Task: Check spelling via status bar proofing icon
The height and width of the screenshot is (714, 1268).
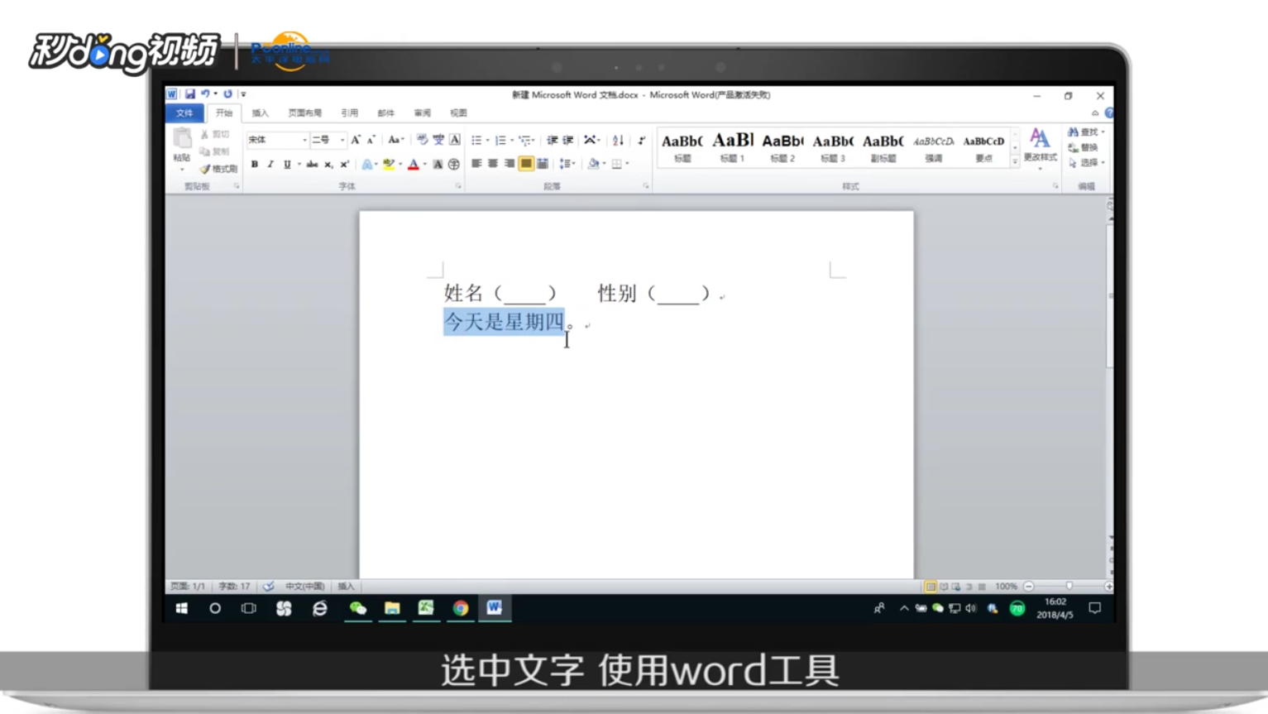Action: tap(269, 586)
